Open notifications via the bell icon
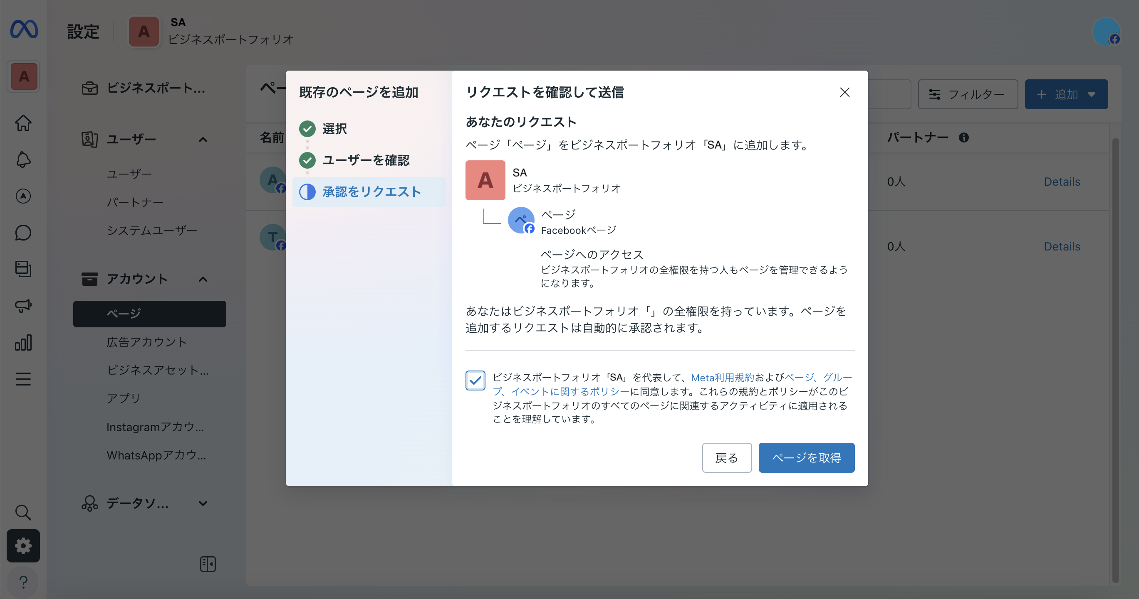This screenshot has width=1139, height=599. [x=23, y=160]
